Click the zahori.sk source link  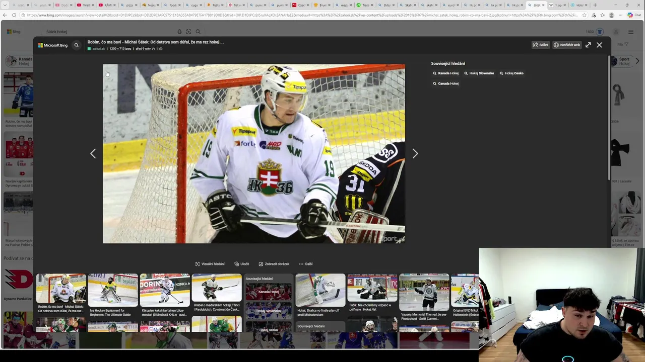[x=98, y=49]
